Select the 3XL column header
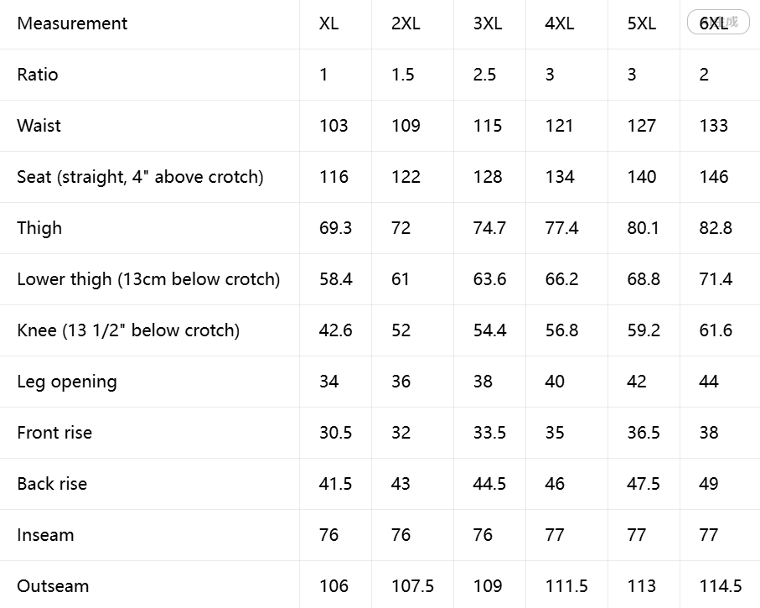 pyautogui.click(x=489, y=23)
